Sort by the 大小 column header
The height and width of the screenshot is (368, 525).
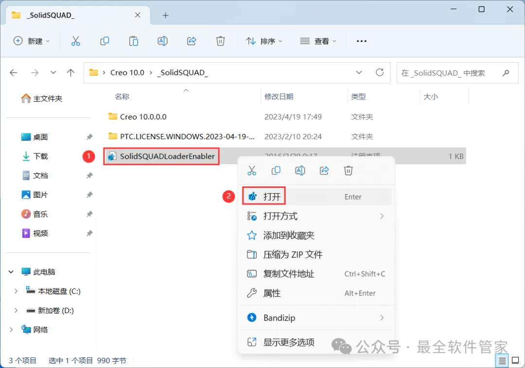click(431, 97)
